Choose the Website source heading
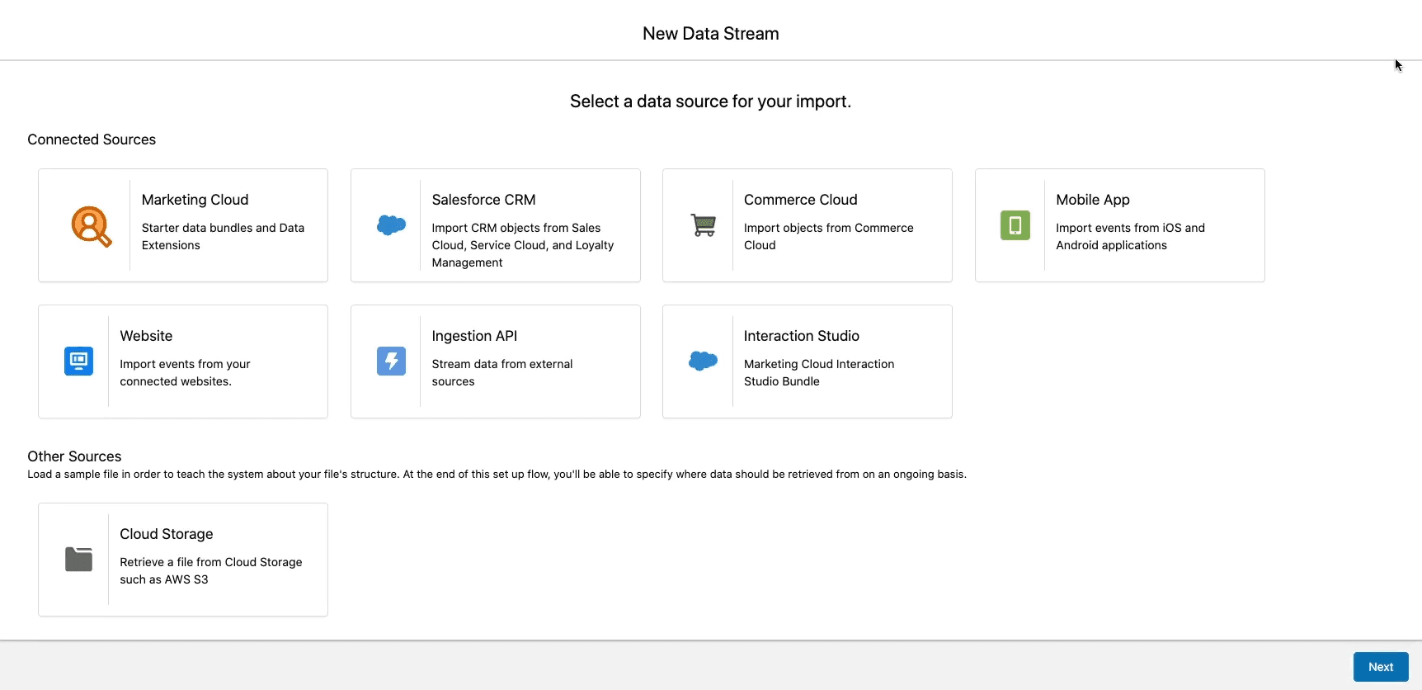Image resolution: width=1422 pixels, height=690 pixels. 146,336
